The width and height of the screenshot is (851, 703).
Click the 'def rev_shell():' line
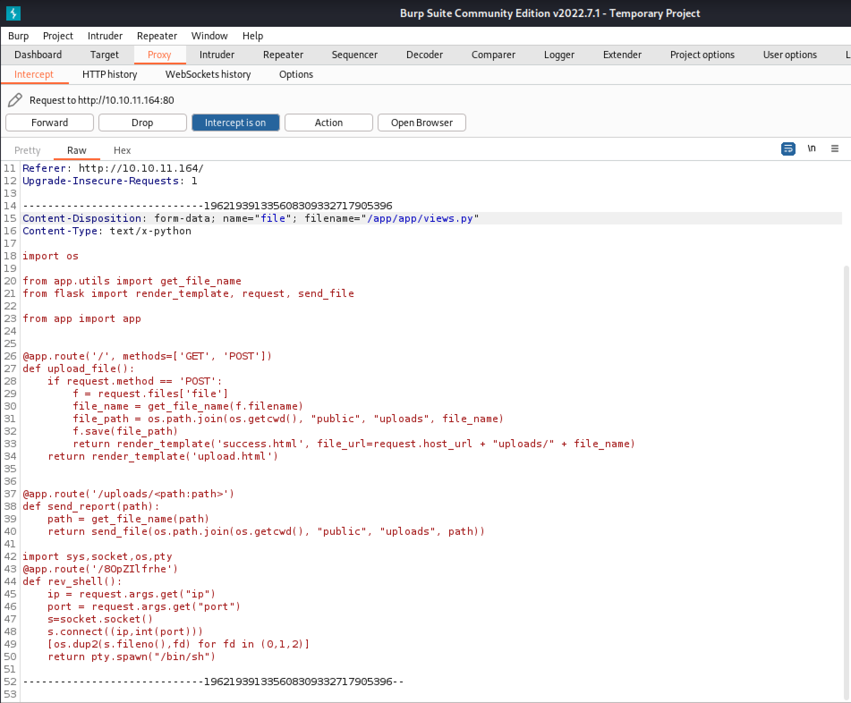[72, 581]
